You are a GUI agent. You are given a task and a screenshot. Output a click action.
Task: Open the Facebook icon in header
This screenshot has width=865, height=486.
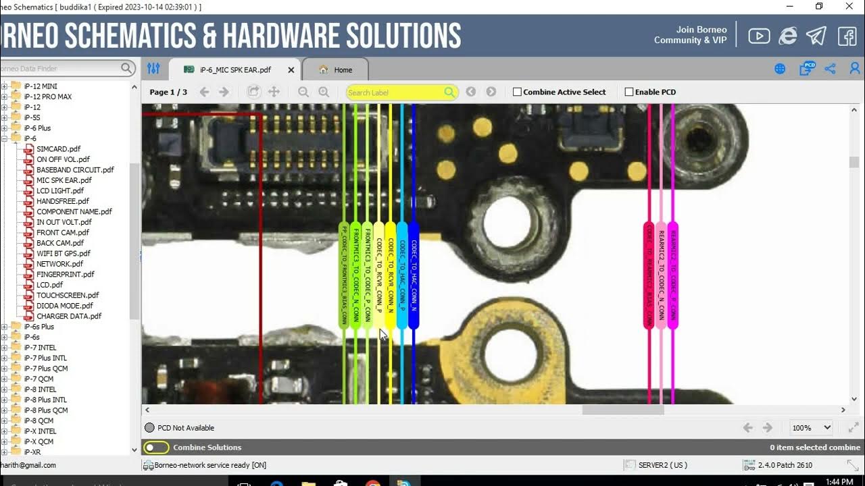[847, 36]
